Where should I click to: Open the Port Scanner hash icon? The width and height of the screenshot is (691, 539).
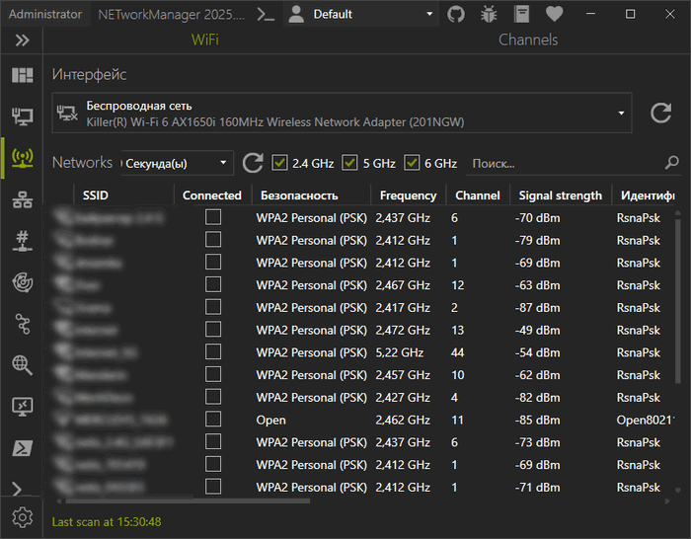pyautogui.click(x=22, y=241)
